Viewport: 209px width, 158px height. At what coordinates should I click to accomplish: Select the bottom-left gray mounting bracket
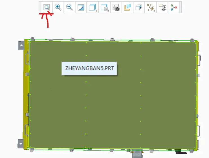pos(20,144)
